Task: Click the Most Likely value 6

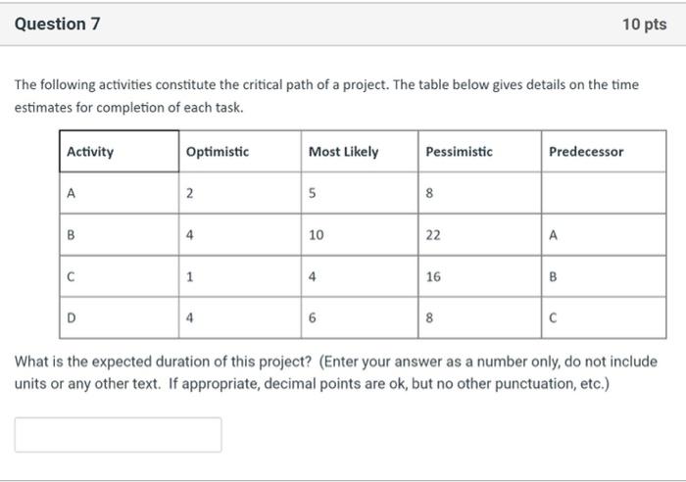Action: tap(312, 318)
